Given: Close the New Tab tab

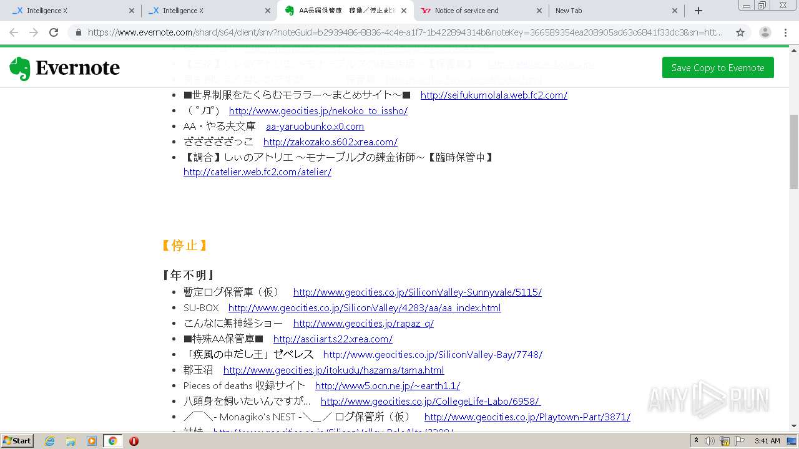Looking at the screenshot, I should (x=675, y=11).
